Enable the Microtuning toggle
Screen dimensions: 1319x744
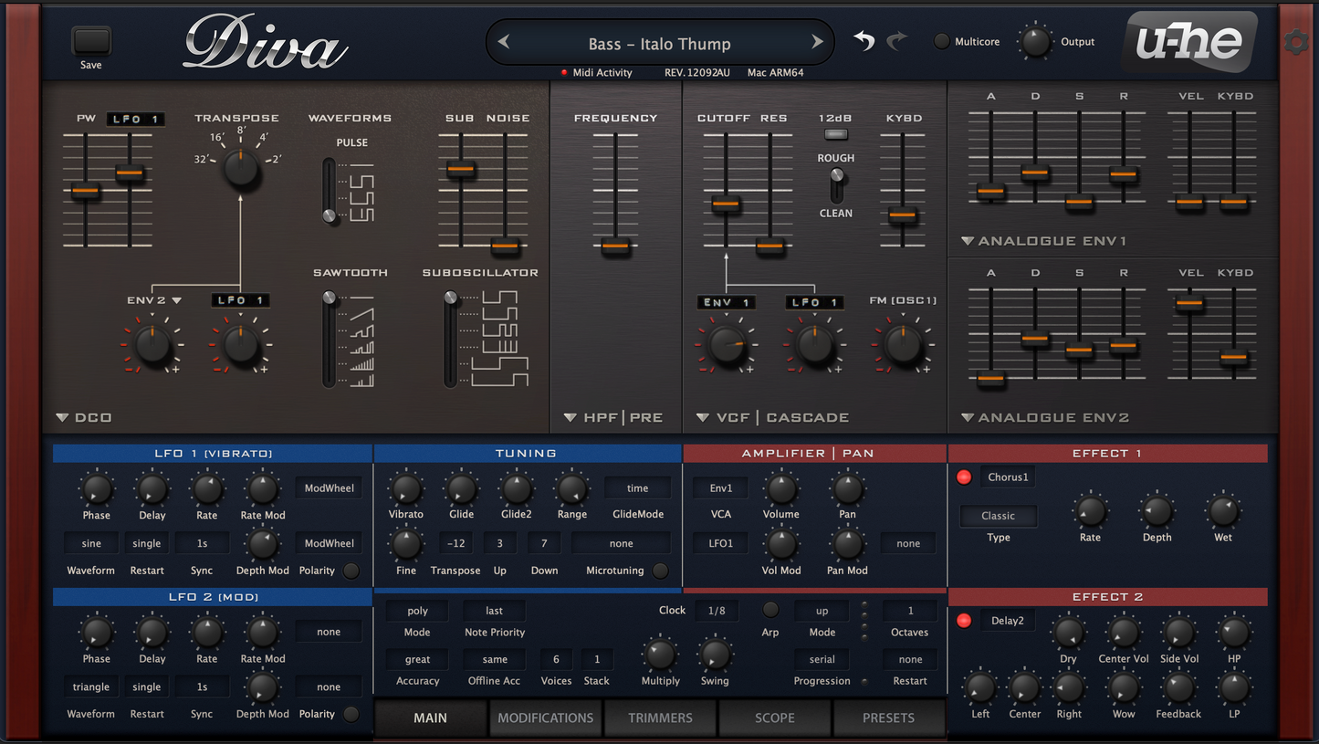click(x=660, y=571)
